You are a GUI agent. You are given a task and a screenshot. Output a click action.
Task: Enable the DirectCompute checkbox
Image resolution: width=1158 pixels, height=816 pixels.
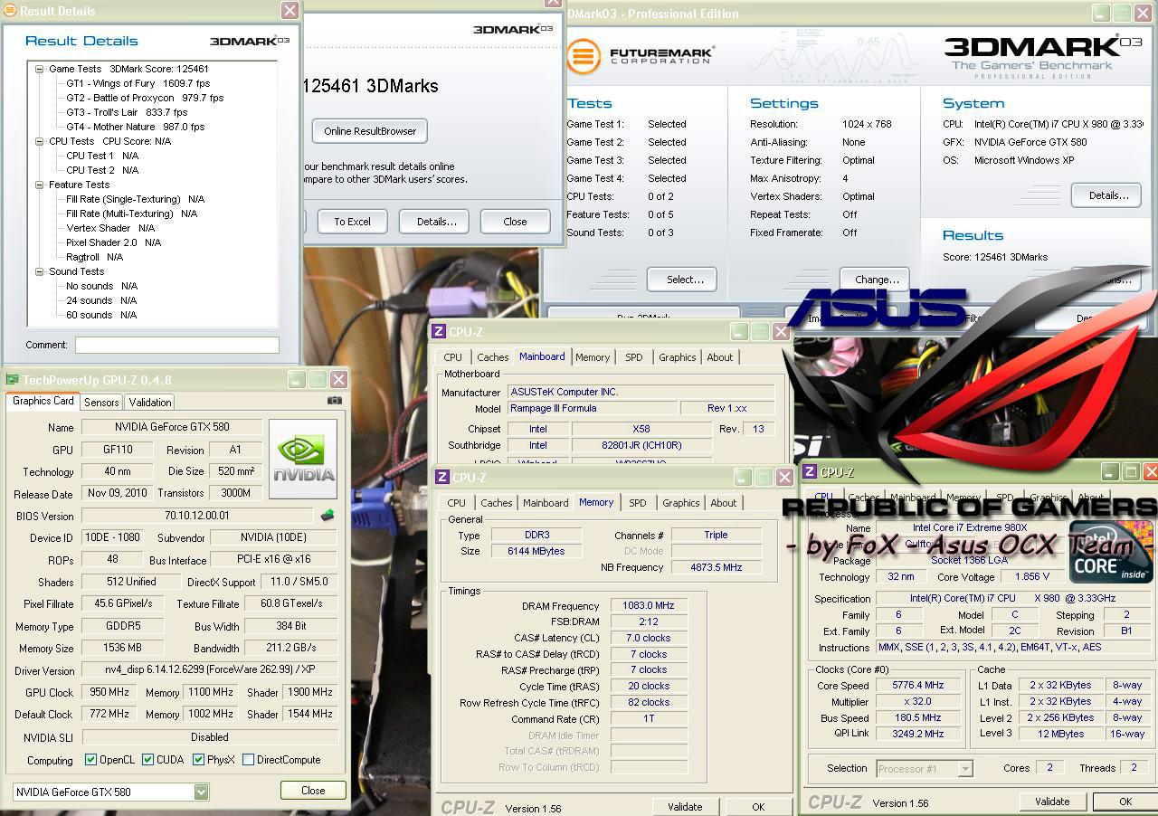point(248,760)
